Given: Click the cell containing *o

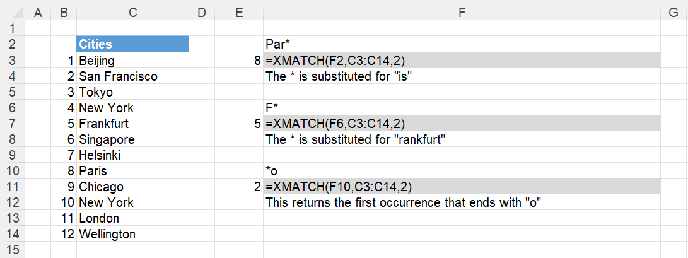Looking at the screenshot, I should click(462, 171).
